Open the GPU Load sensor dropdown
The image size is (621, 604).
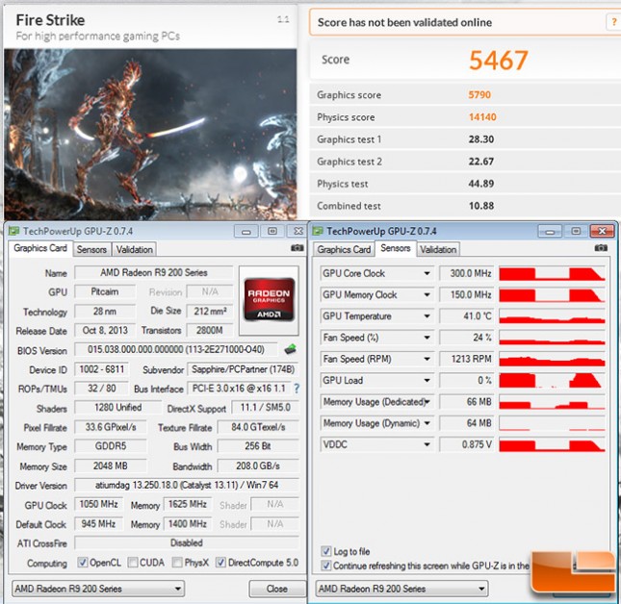427,380
